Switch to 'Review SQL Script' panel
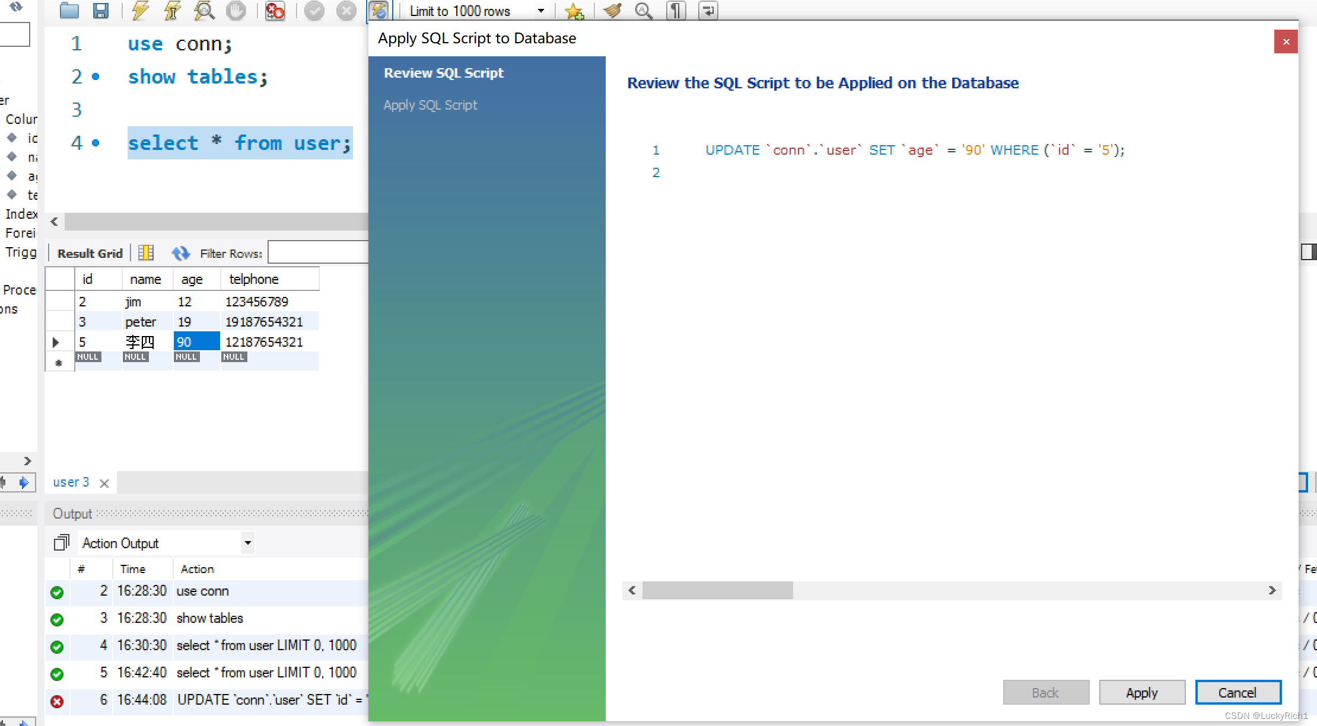Image resolution: width=1317 pixels, height=726 pixels. click(444, 73)
